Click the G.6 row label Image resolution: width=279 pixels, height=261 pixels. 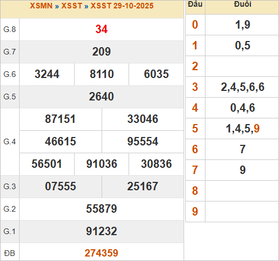pyautogui.click(x=10, y=74)
